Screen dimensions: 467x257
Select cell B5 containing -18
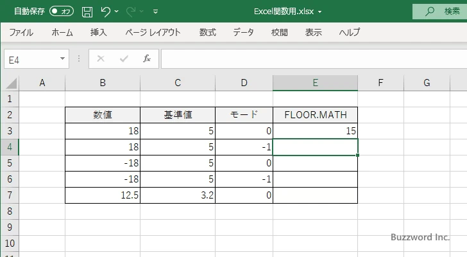[x=103, y=163]
